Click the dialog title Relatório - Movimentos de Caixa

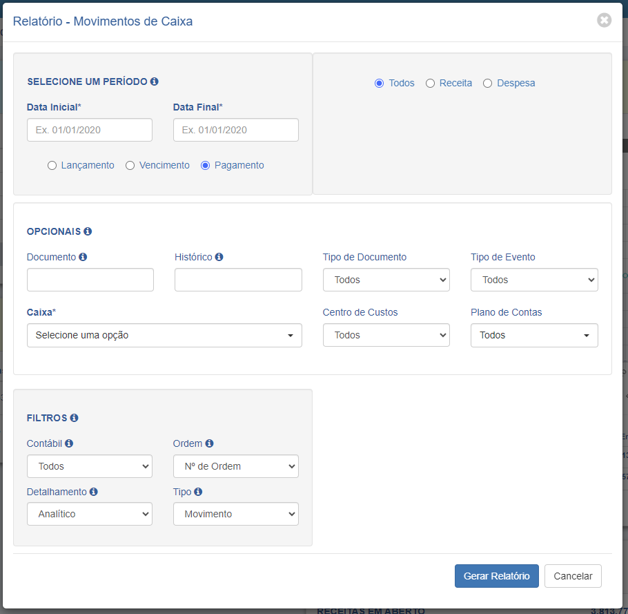pos(103,21)
